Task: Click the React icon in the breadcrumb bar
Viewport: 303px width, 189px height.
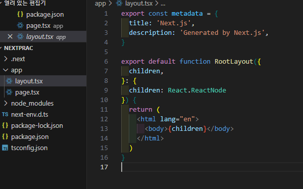Action: point(119,3)
